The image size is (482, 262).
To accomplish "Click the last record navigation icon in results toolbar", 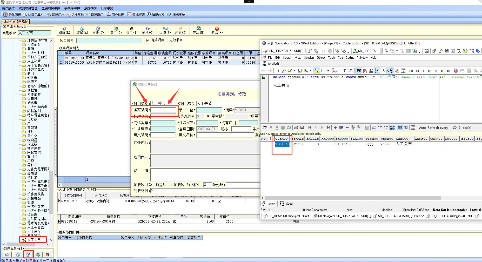I will 328,127.
